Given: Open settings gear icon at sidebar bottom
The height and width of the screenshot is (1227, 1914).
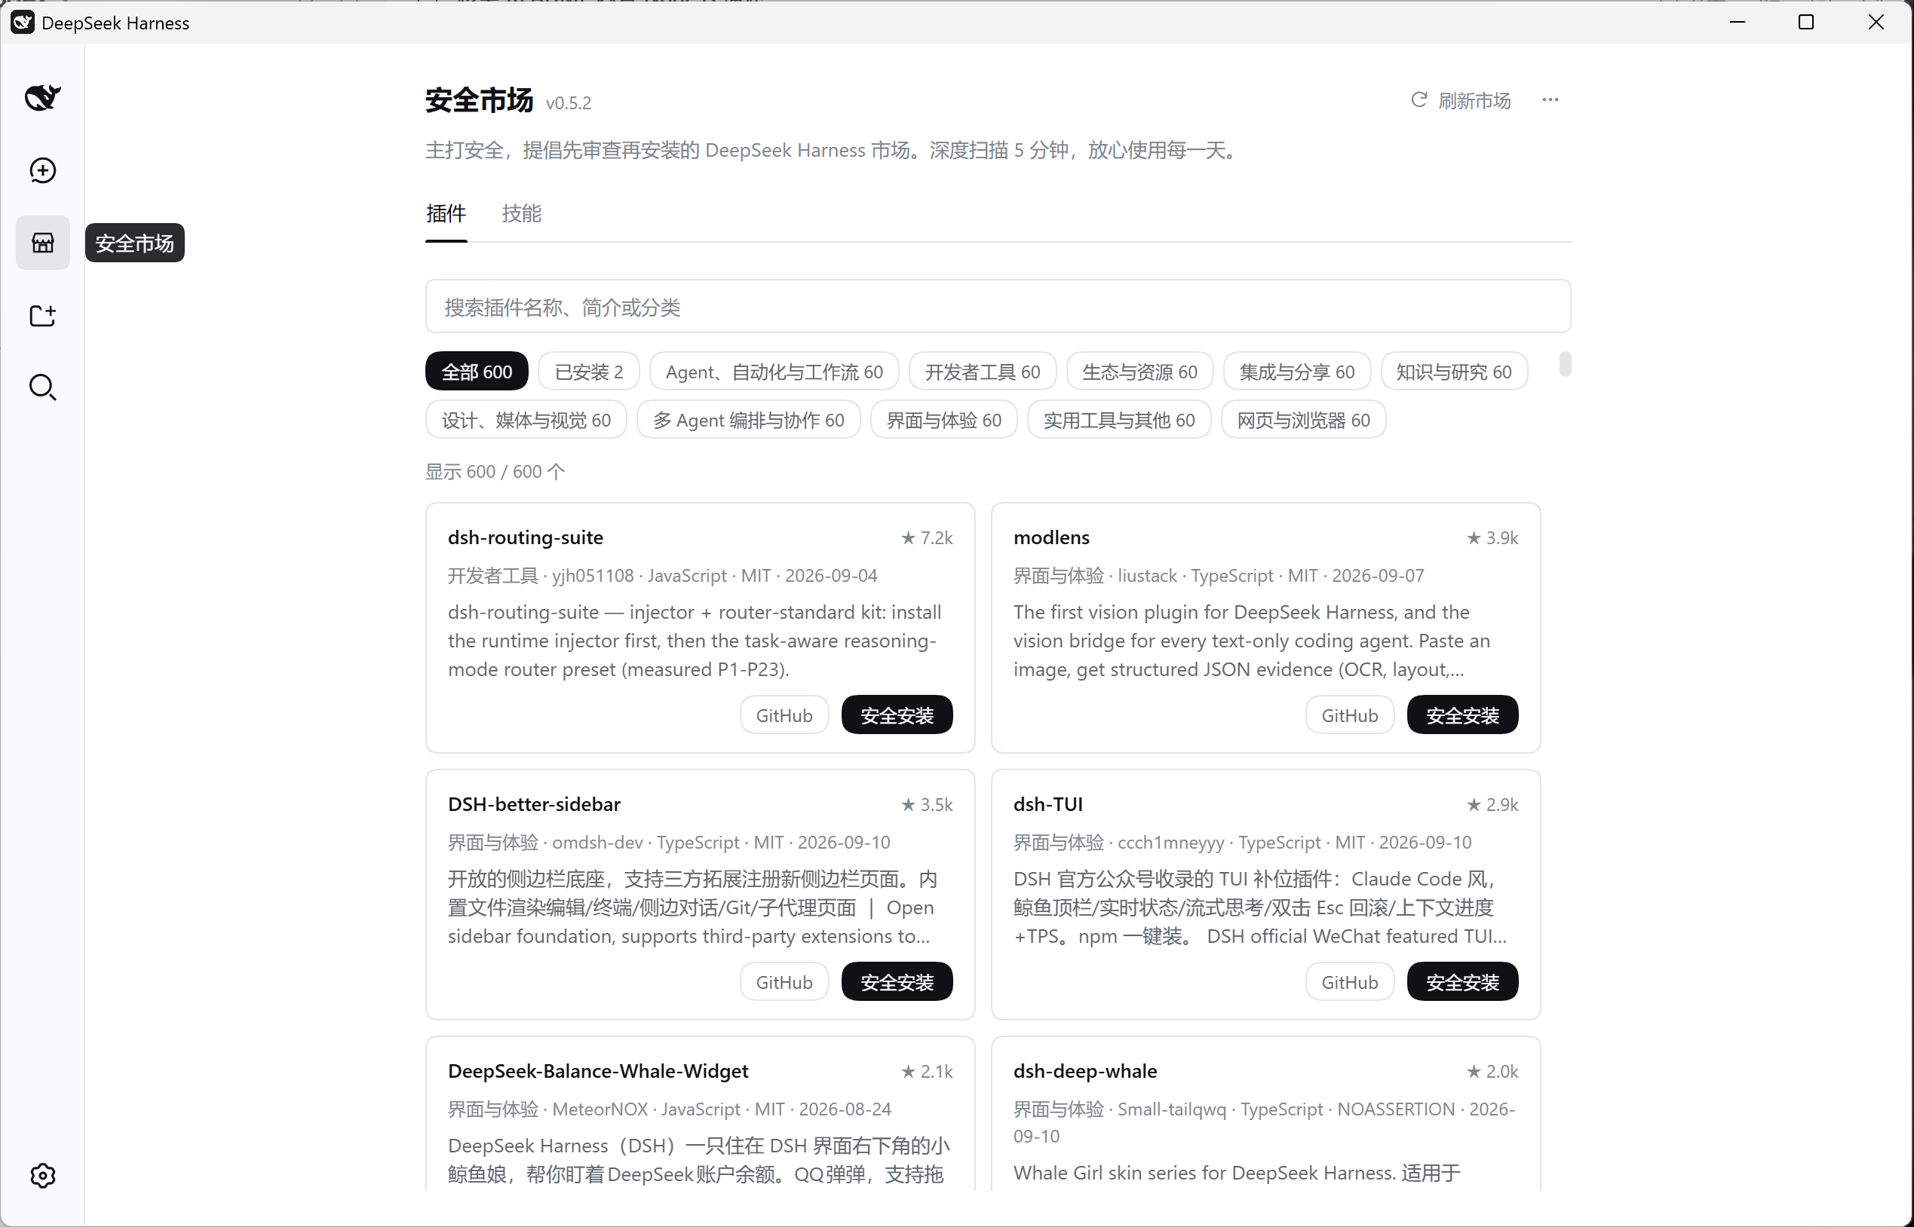Looking at the screenshot, I should [x=42, y=1175].
